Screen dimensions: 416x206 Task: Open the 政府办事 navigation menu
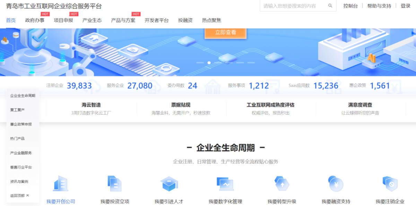35,20
